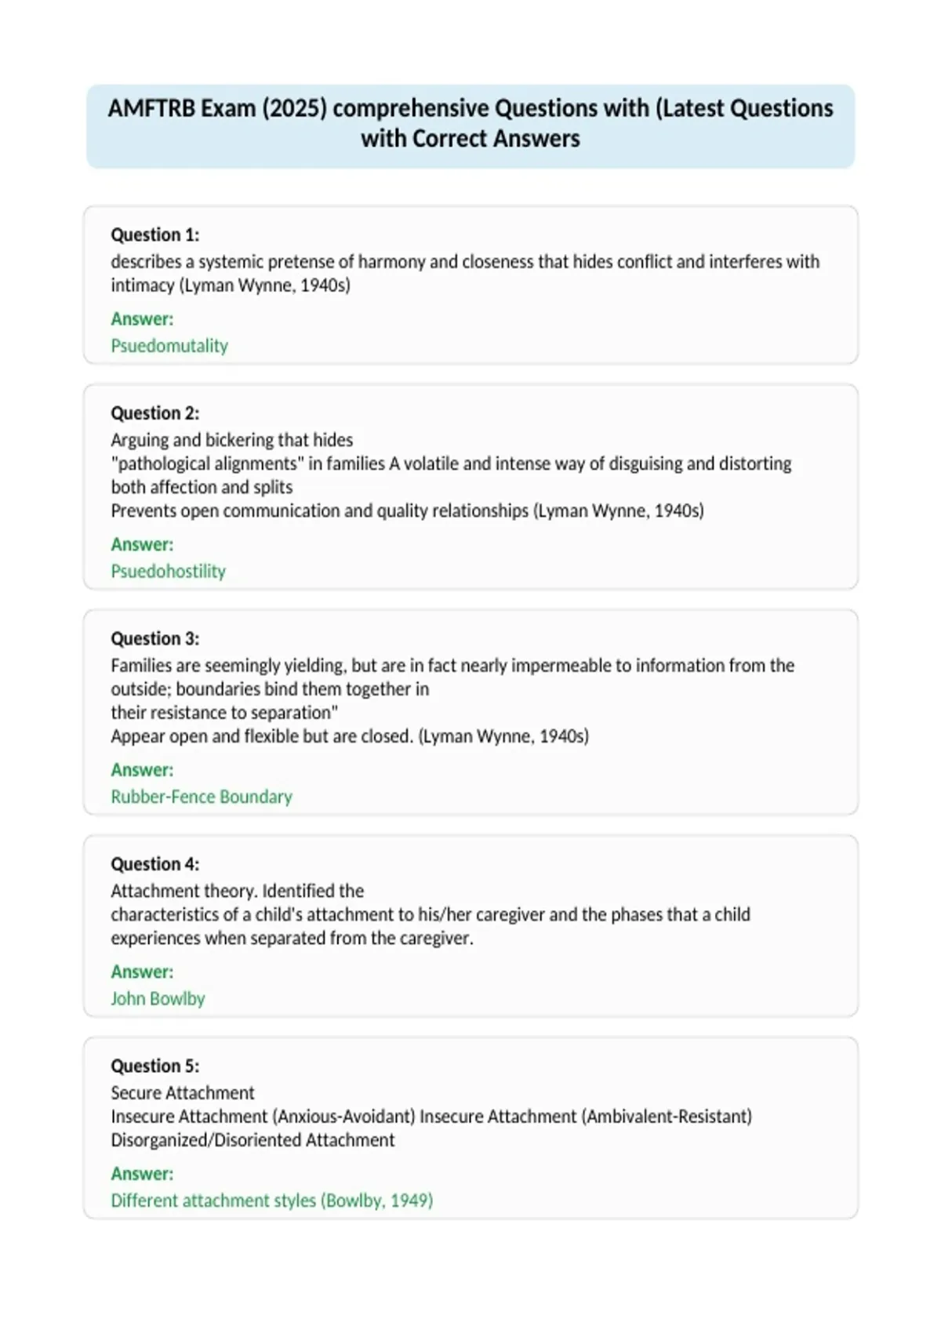Select the Question 2 heading
The image size is (941, 1333).
tap(155, 413)
